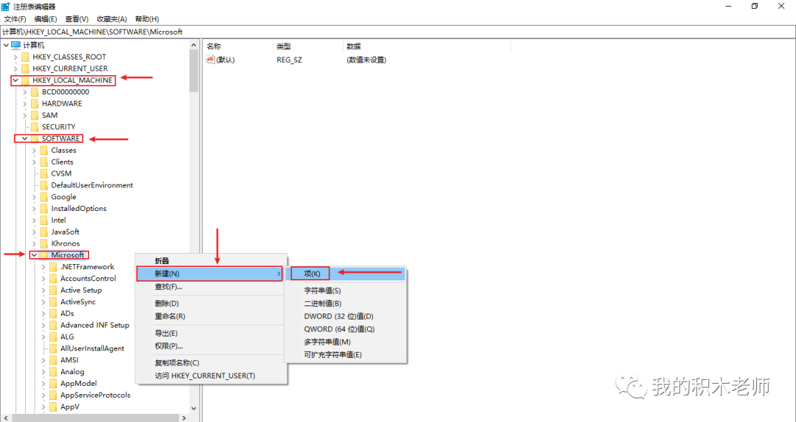Screen dimensions: 796x422
Task: Open the 帮助(H) menu
Action: click(147, 18)
